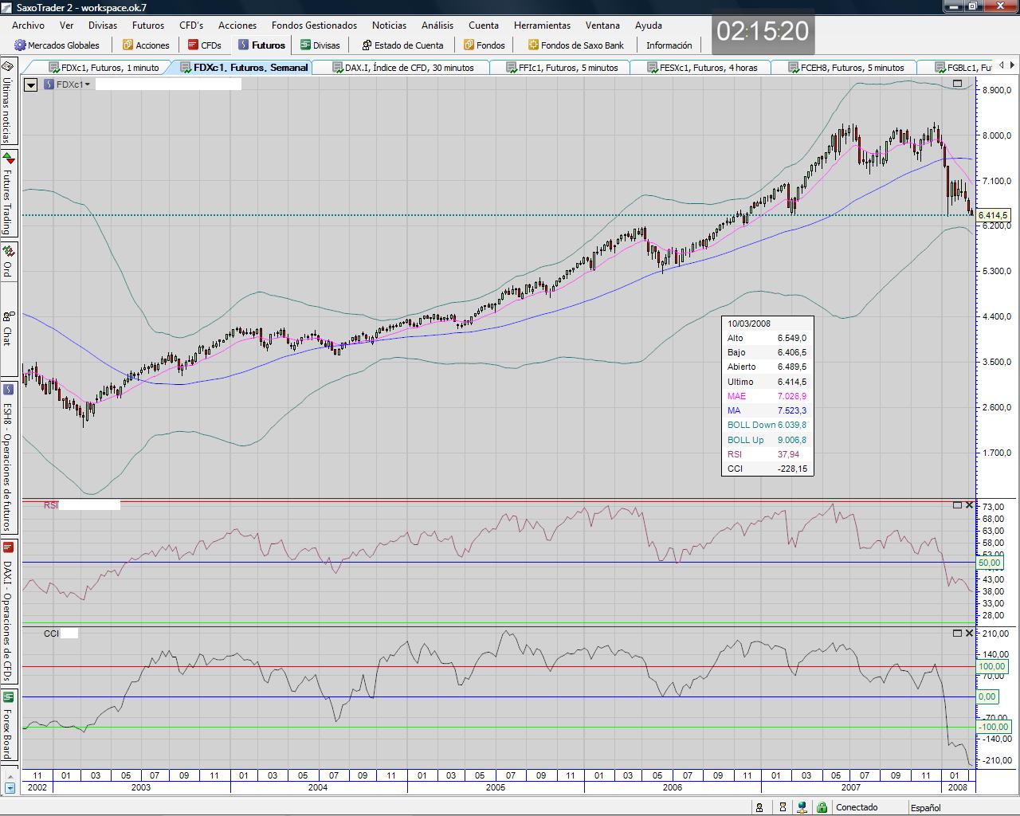
Task: Close the RSI indicator panel
Action: tap(969, 505)
